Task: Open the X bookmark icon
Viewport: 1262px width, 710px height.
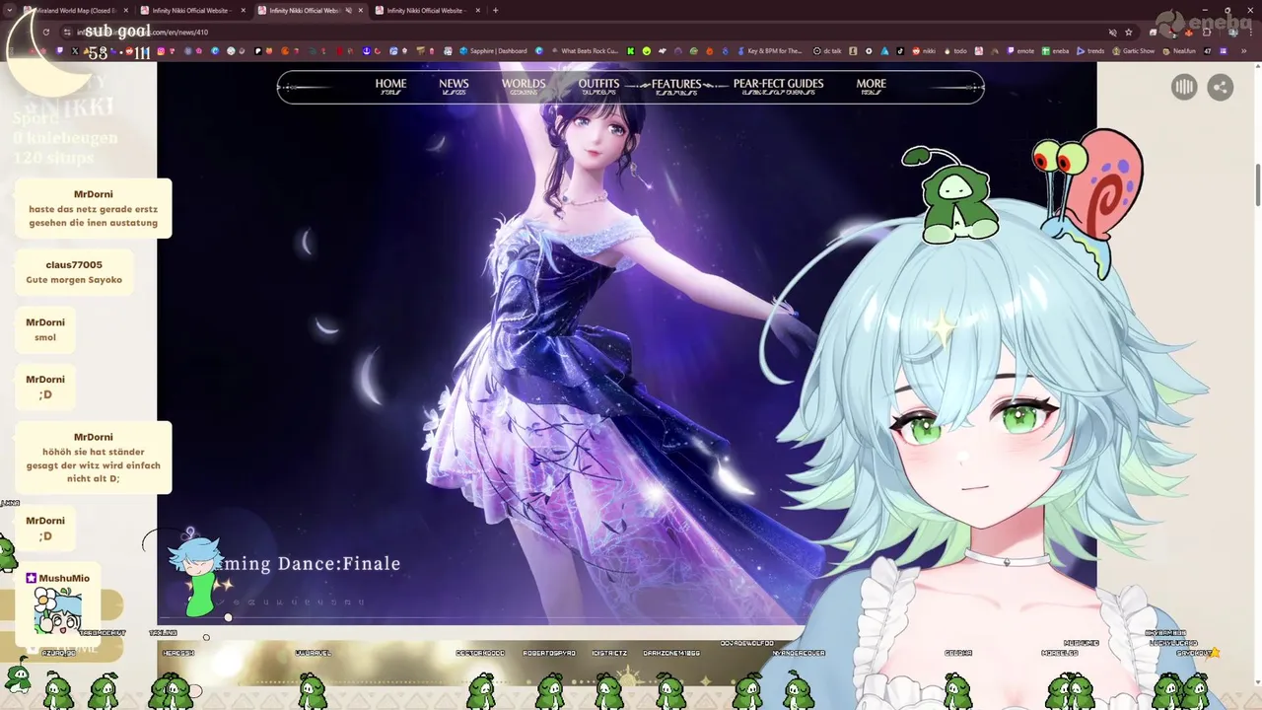Action: point(75,50)
